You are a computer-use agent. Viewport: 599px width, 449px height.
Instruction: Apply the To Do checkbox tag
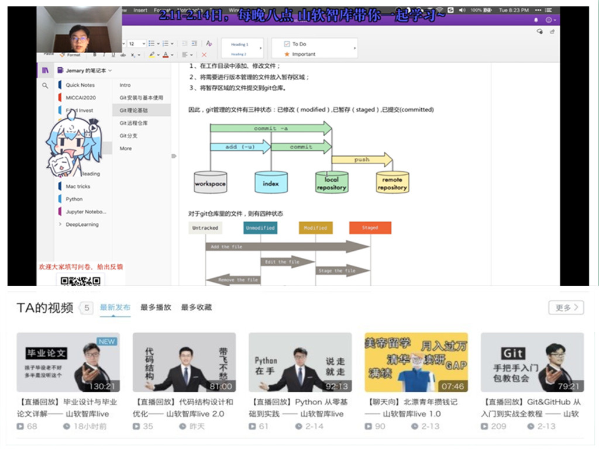298,43
